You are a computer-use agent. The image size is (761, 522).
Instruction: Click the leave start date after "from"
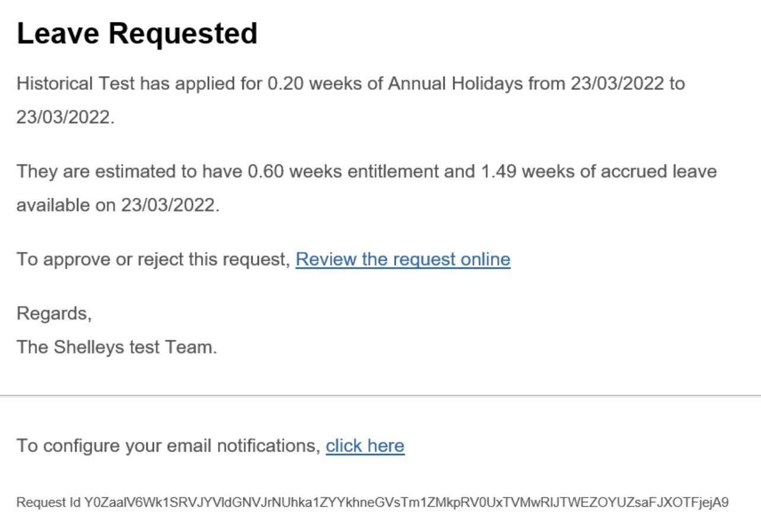617,83
